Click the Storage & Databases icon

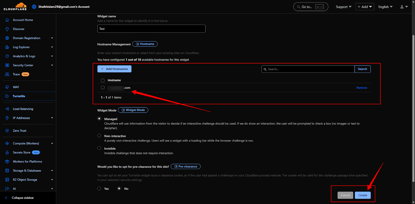click(x=7, y=171)
